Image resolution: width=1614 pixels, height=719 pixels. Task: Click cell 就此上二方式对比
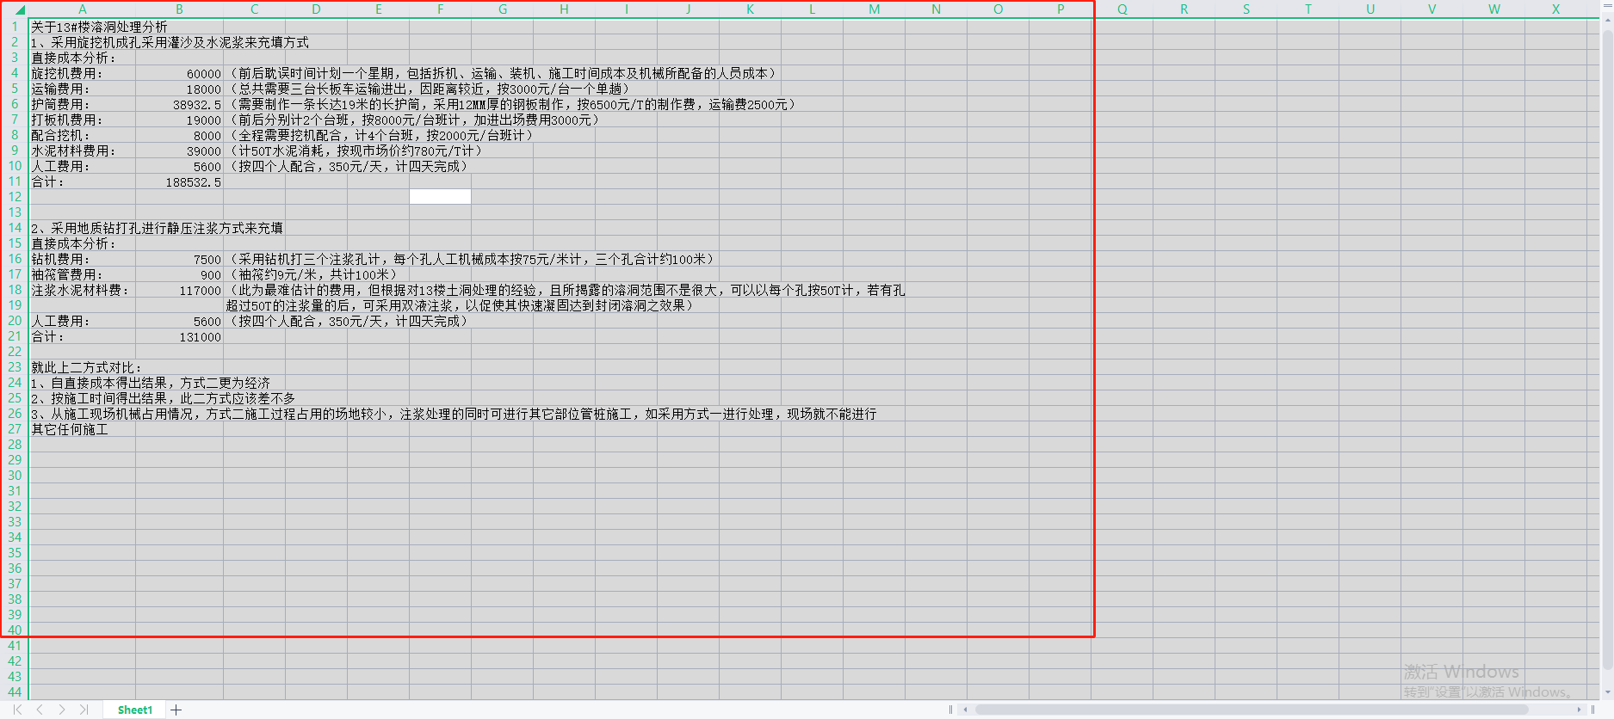coord(86,367)
